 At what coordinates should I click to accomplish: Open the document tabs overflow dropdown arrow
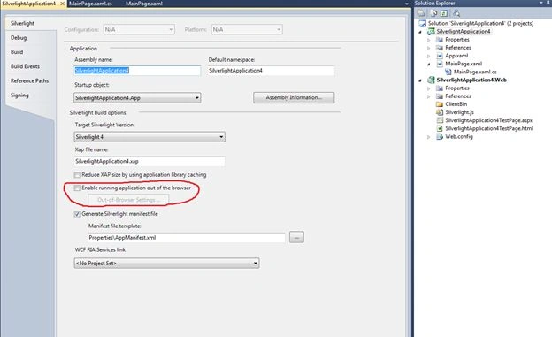click(x=407, y=4)
